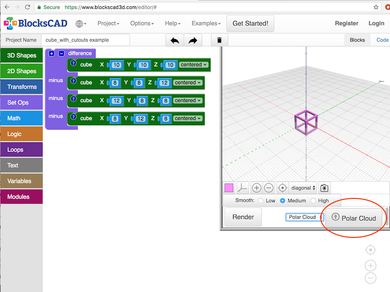Open help on cube X 12 block
Screen dimensions: 390x292
74,99
